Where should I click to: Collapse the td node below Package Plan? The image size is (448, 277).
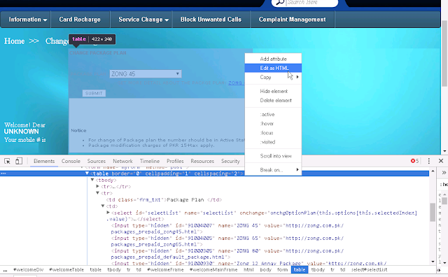point(103,206)
